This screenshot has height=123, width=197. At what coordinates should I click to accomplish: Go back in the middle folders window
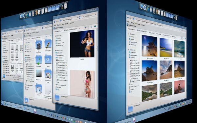[25, 30]
